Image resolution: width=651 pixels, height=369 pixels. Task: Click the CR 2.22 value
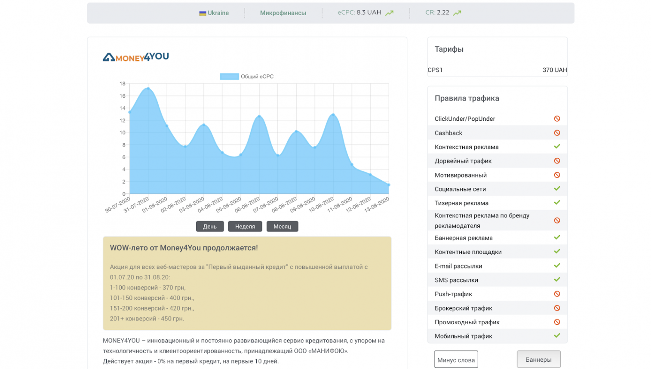(x=443, y=12)
